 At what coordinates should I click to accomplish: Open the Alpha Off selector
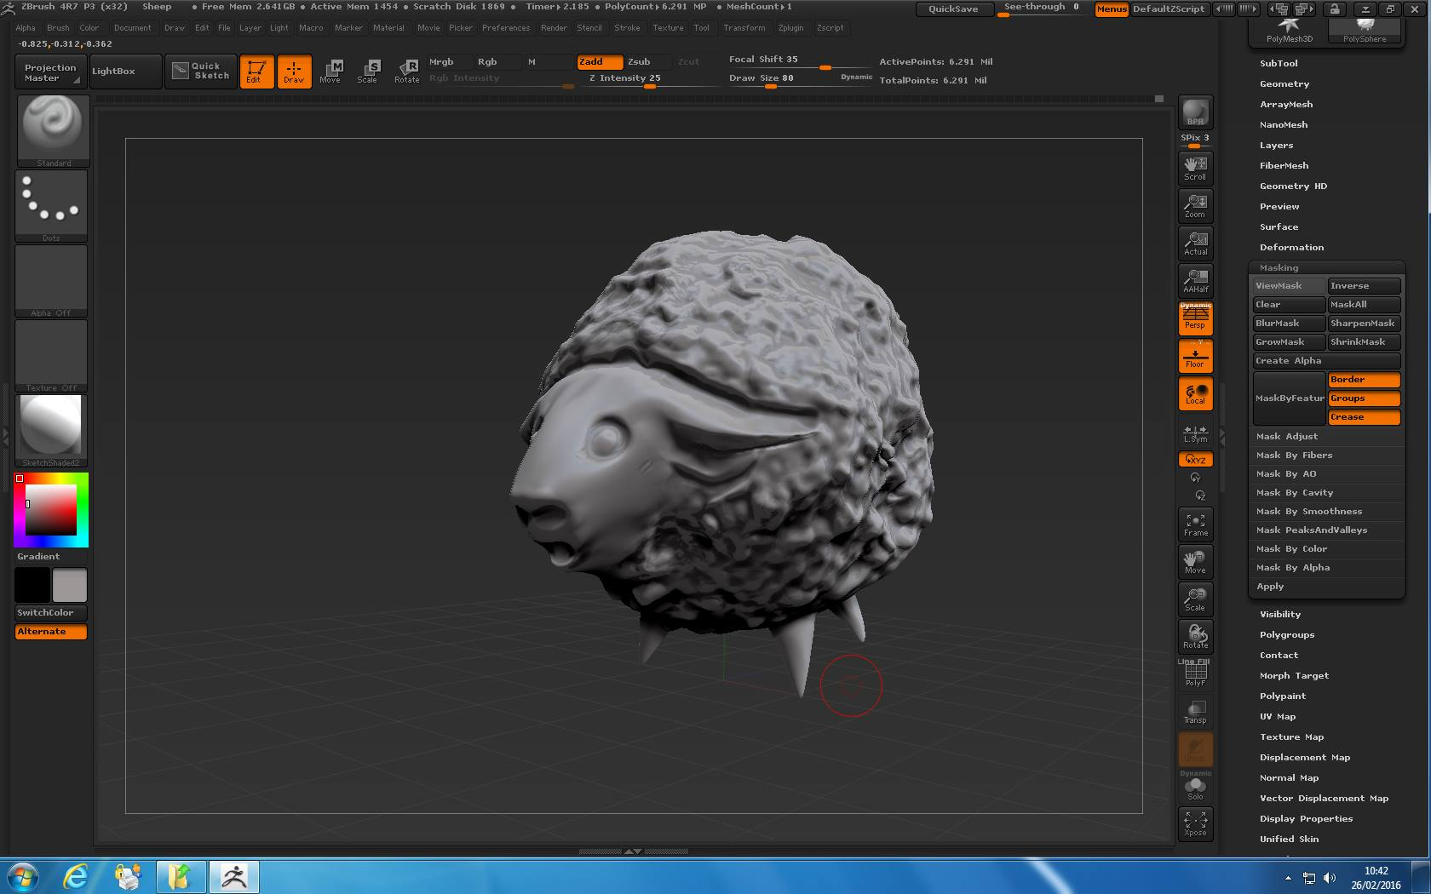click(x=51, y=281)
